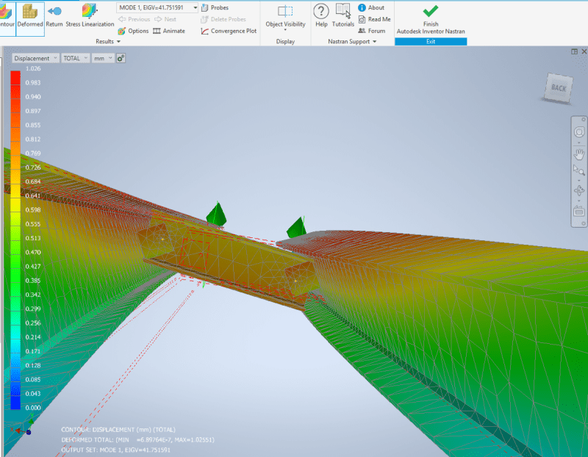This screenshot has width=588, height=457.
Task: Open the Convergence Plot
Action: coord(229,31)
